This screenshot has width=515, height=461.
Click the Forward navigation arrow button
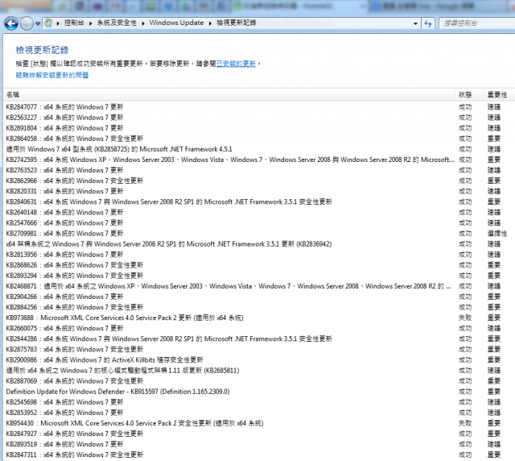[x=27, y=23]
